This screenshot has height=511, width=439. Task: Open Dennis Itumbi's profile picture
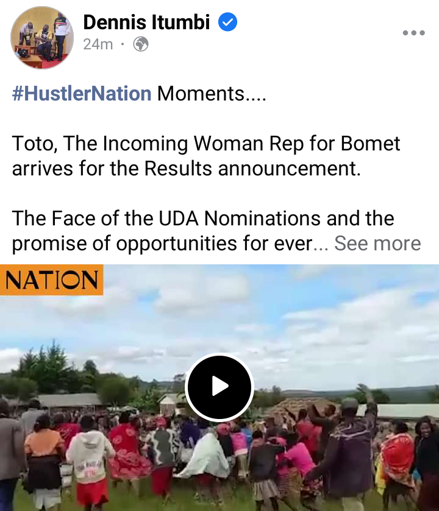(x=42, y=38)
